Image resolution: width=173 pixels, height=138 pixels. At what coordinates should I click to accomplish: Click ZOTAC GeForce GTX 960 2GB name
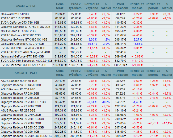[x=21, y=35]
